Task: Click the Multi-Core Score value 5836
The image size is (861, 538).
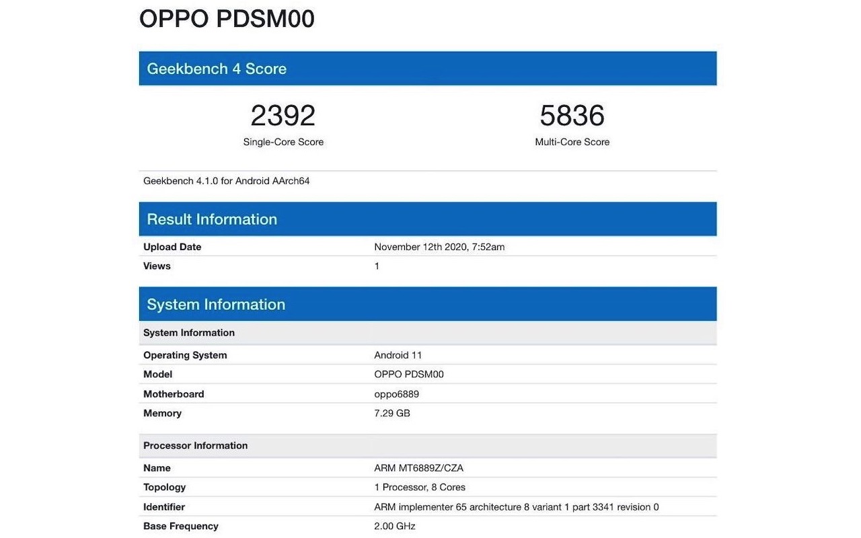Action: pyautogui.click(x=572, y=116)
